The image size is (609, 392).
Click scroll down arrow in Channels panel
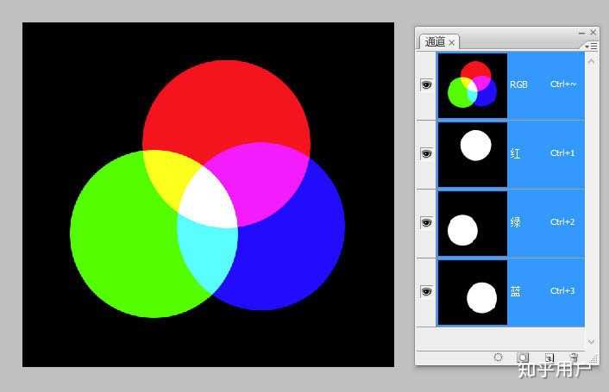[591, 341]
